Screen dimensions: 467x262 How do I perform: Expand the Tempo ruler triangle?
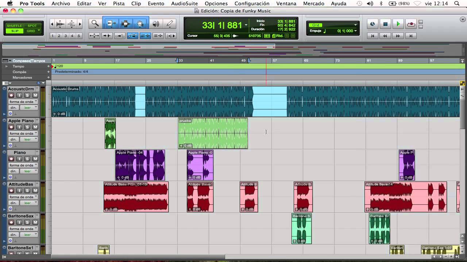point(6,66)
